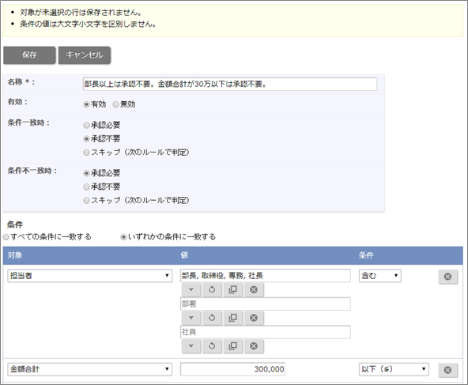This screenshot has height=385, width=468.
Task: Select the 無効 radio button
Action: tap(115, 104)
